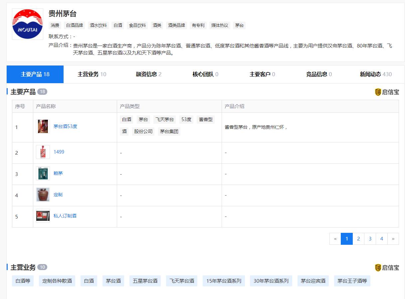This screenshot has width=405, height=299.
Task: Switch to the 新闻动态 tab
Action: coord(375,74)
